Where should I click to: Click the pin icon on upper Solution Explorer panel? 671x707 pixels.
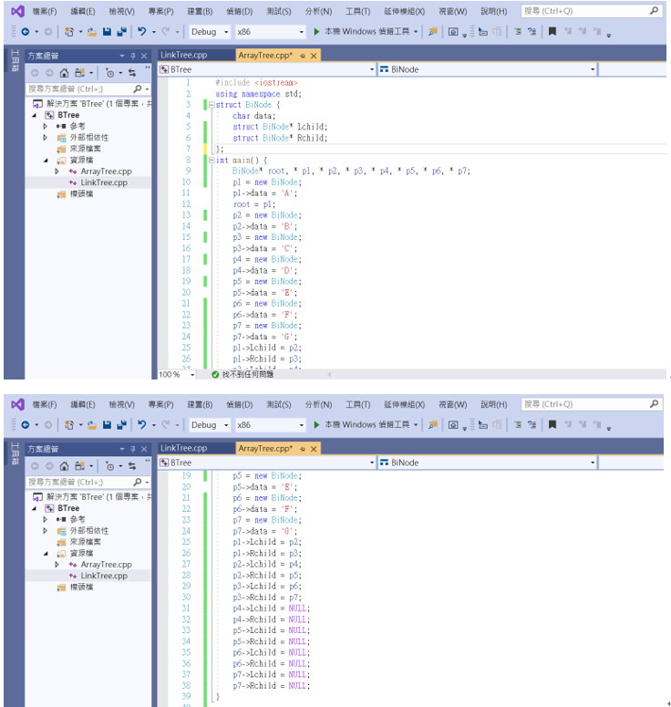pyautogui.click(x=133, y=56)
